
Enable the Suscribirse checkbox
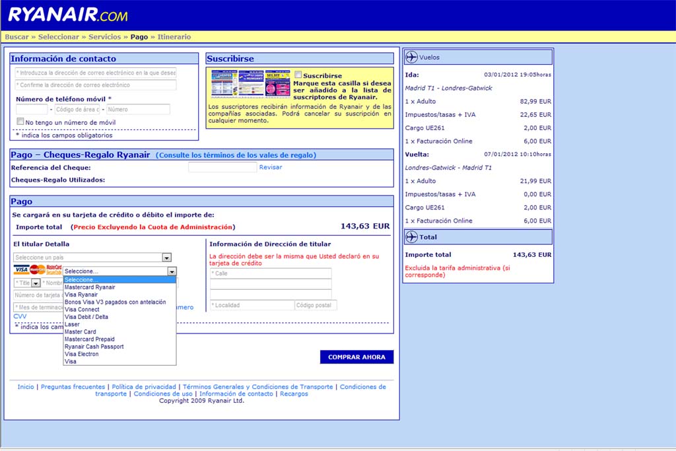[298, 75]
